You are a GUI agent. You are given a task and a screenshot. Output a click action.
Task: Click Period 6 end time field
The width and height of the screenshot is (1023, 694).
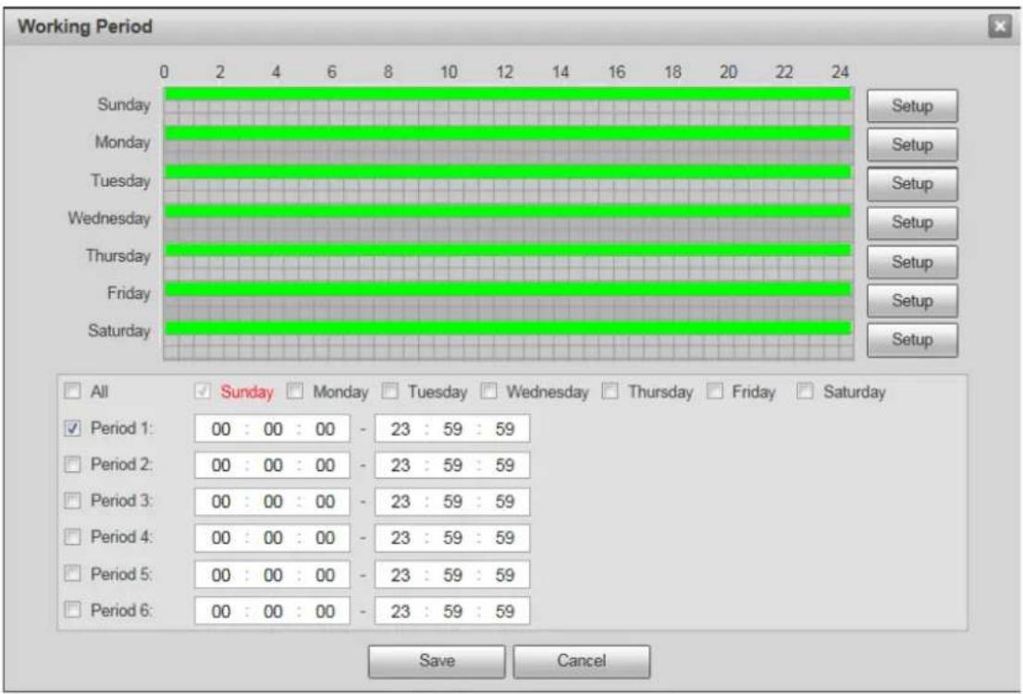click(x=452, y=611)
